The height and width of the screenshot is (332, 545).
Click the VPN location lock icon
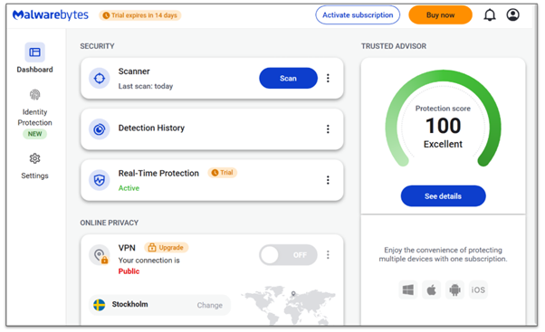(100, 255)
